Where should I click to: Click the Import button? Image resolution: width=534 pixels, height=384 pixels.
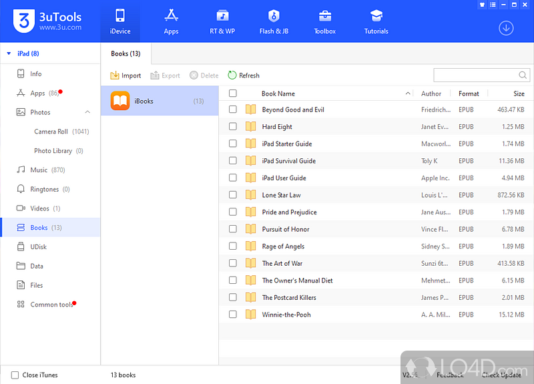pos(125,75)
